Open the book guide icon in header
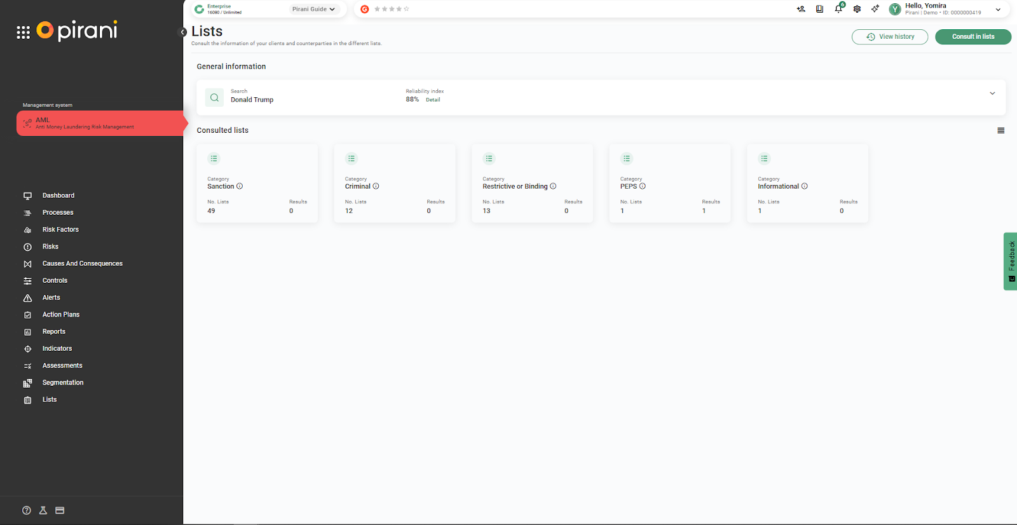The width and height of the screenshot is (1017, 525). click(x=819, y=9)
